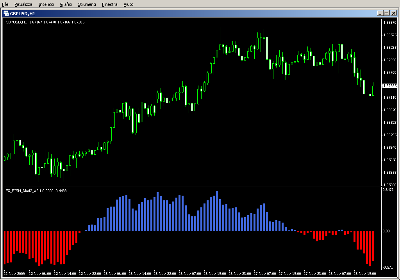Screen dimensions: 400x280
Task: Open the Visualizza menu
Action: (23, 4)
